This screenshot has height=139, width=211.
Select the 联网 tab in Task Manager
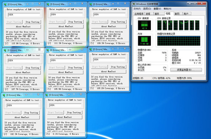tap(177, 14)
